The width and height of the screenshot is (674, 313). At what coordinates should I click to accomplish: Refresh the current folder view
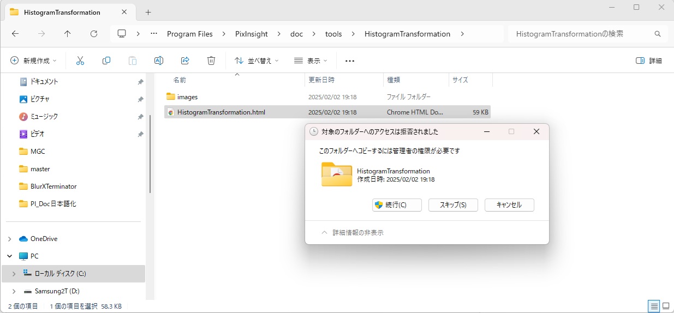point(94,34)
